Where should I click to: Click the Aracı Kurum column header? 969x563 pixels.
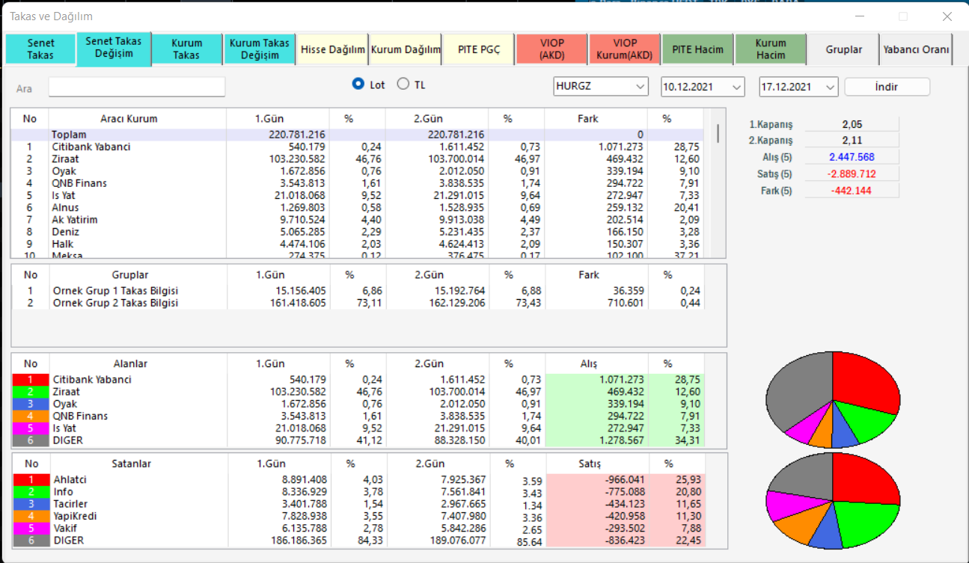(x=129, y=118)
